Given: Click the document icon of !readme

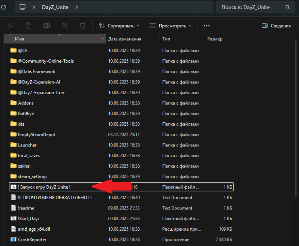Looking at the screenshot, I should [x=13, y=208].
